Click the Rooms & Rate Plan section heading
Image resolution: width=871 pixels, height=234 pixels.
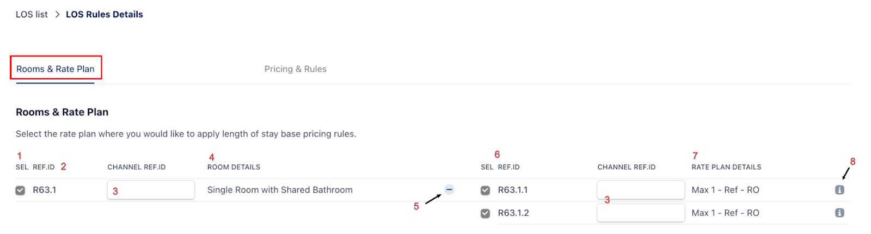[62, 112]
